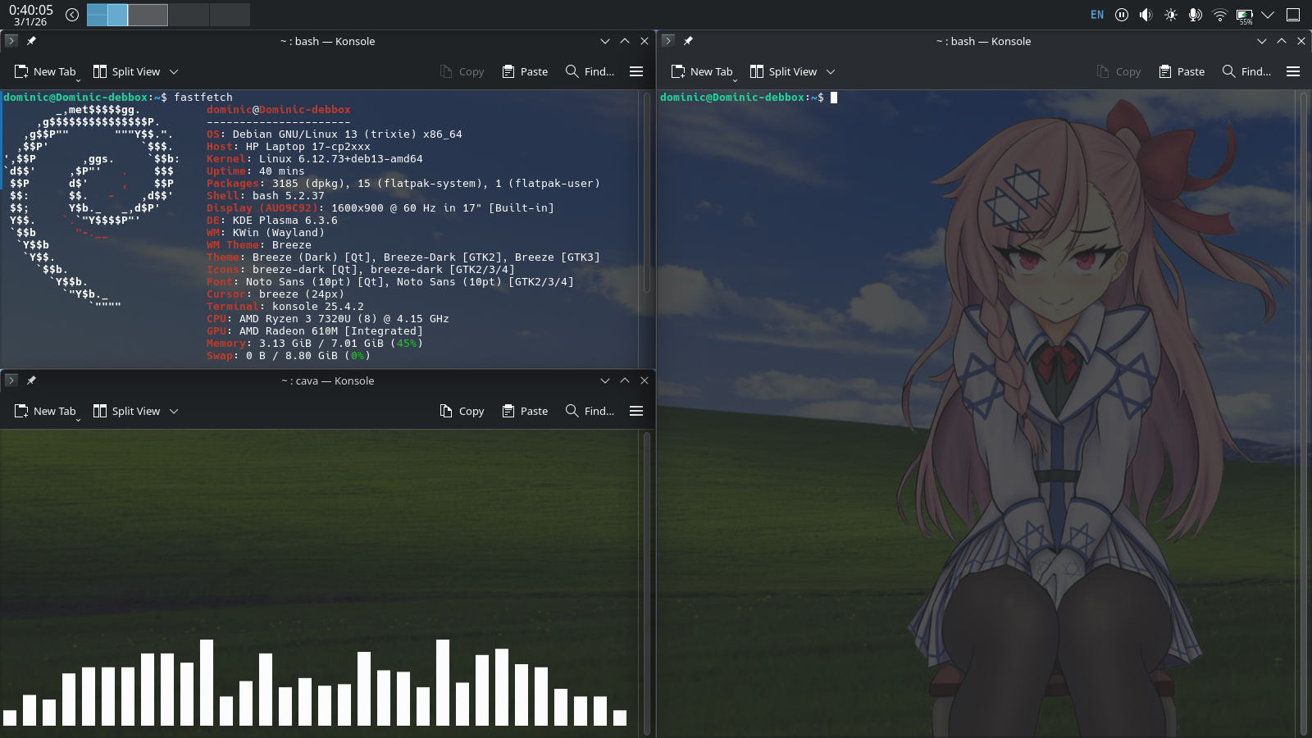Open the screen brightness tray icon

pyautogui.click(x=1170, y=15)
